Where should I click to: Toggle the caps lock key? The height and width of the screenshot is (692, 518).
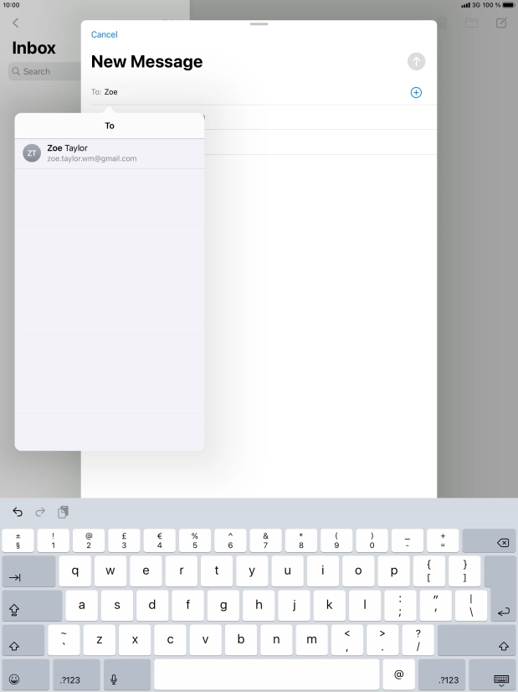tap(32, 607)
